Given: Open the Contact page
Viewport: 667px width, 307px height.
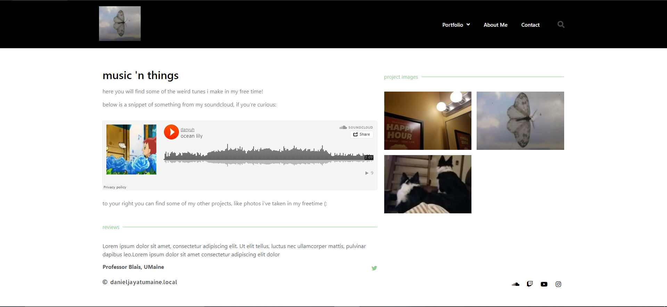Looking at the screenshot, I should pyautogui.click(x=530, y=25).
